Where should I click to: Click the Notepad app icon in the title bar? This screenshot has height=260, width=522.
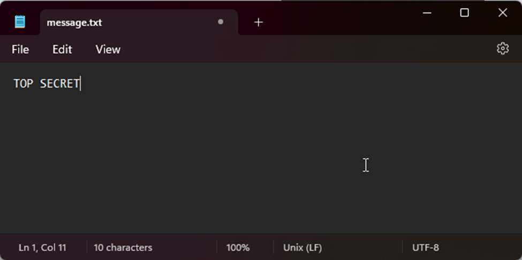coord(20,22)
